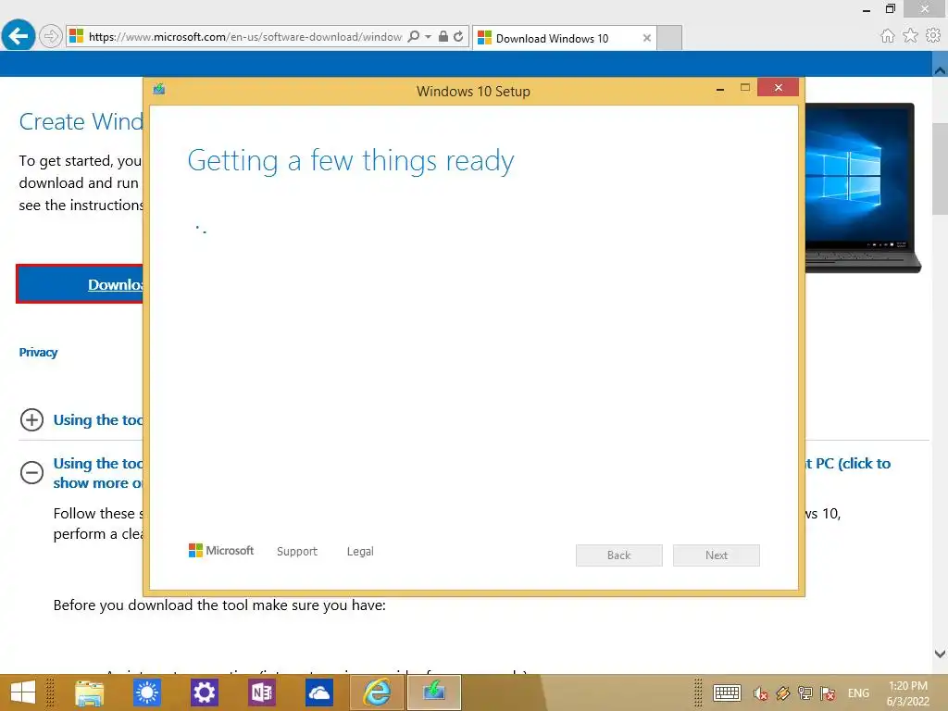Image resolution: width=948 pixels, height=711 pixels.
Task: Refresh the page with the reload icon
Action: click(458, 36)
